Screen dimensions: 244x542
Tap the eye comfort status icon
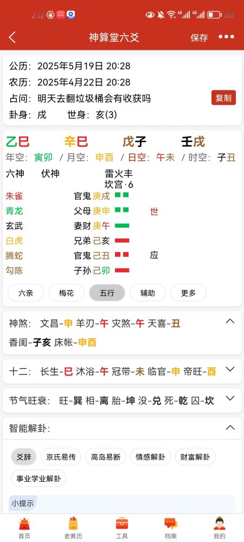coord(150,15)
